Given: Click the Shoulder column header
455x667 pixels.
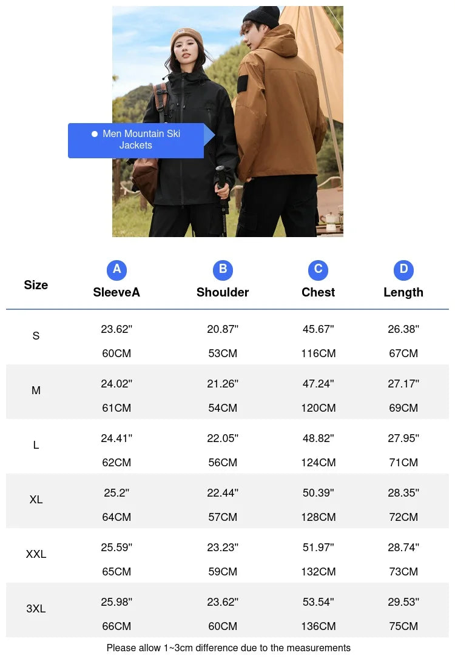Looking at the screenshot, I should pyautogui.click(x=223, y=292).
